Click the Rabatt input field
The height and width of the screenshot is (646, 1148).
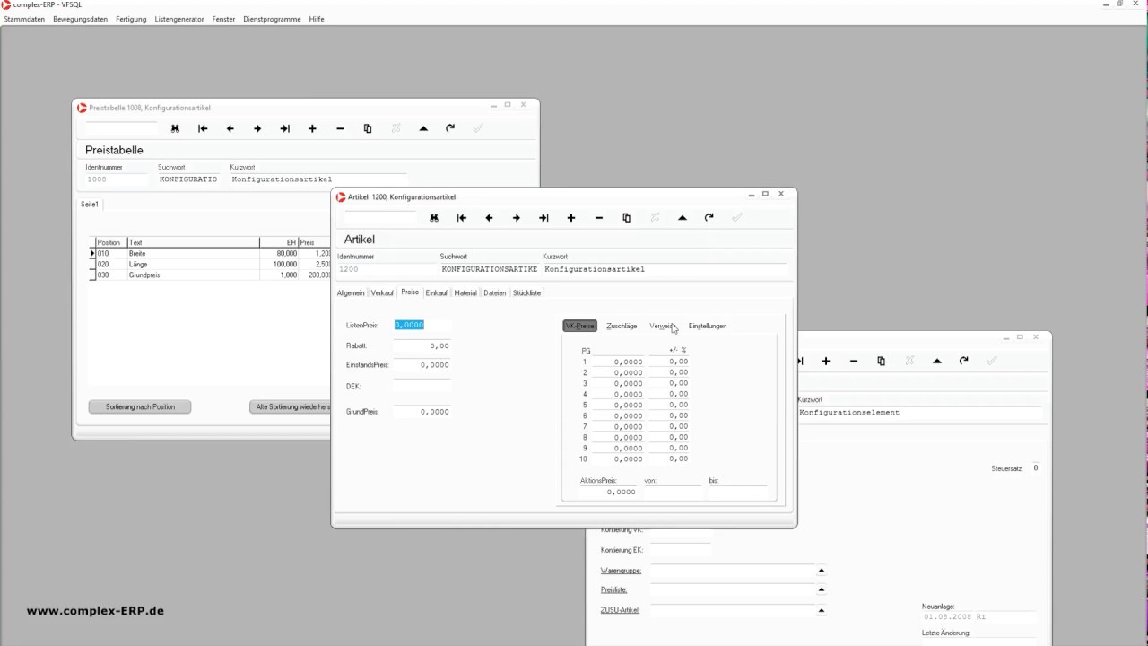422,345
